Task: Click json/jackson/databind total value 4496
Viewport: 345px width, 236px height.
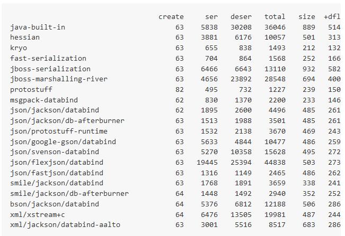Action: (277, 110)
